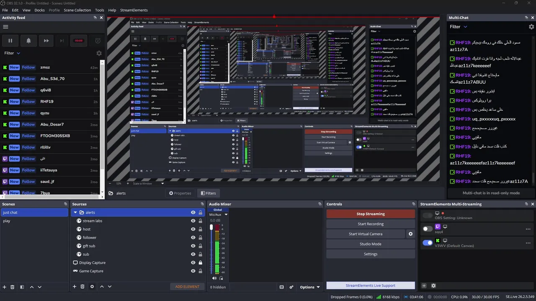Start the Virtual Camera
Viewport: 536px width, 301px height.
point(366,234)
